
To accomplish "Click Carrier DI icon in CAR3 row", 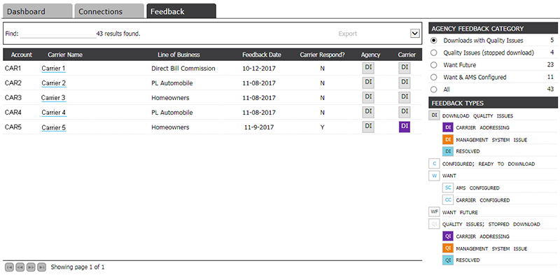I will (x=405, y=97).
